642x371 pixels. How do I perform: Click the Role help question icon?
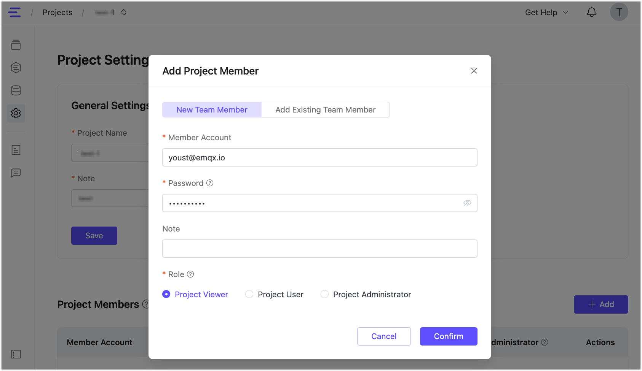[x=190, y=274]
